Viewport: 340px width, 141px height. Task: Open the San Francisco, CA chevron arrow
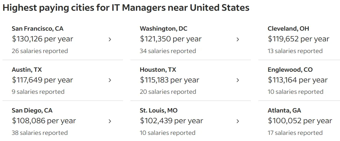(x=110, y=40)
